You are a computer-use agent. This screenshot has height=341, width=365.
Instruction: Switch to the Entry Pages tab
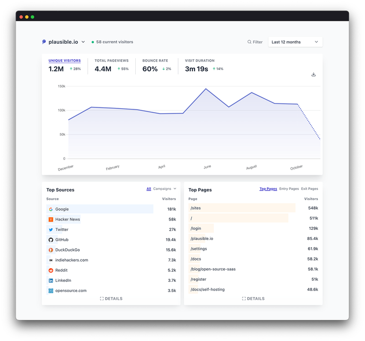point(289,188)
